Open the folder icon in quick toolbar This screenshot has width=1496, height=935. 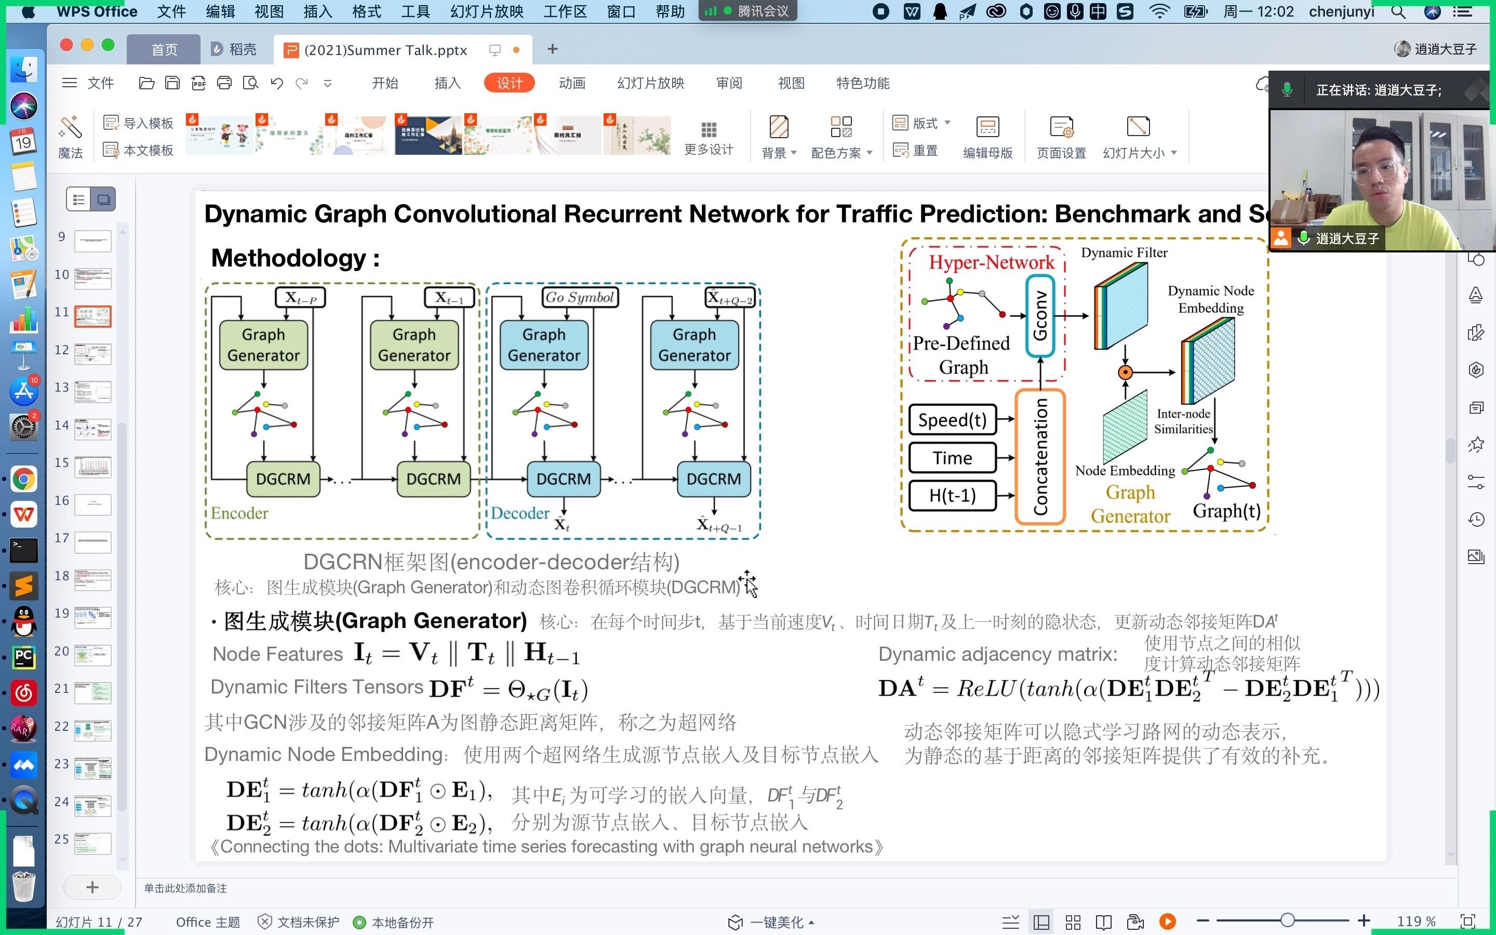(146, 83)
